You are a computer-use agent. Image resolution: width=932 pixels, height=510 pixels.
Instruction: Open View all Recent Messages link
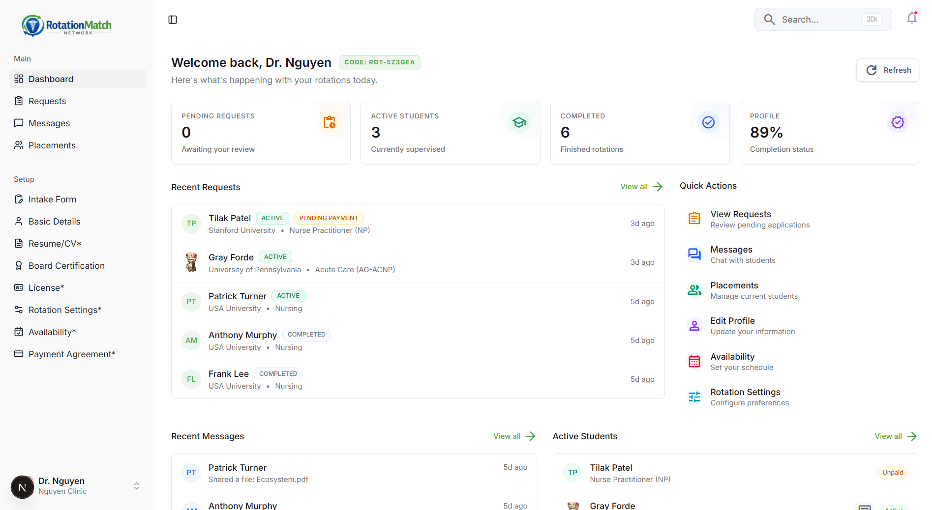[x=513, y=436]
